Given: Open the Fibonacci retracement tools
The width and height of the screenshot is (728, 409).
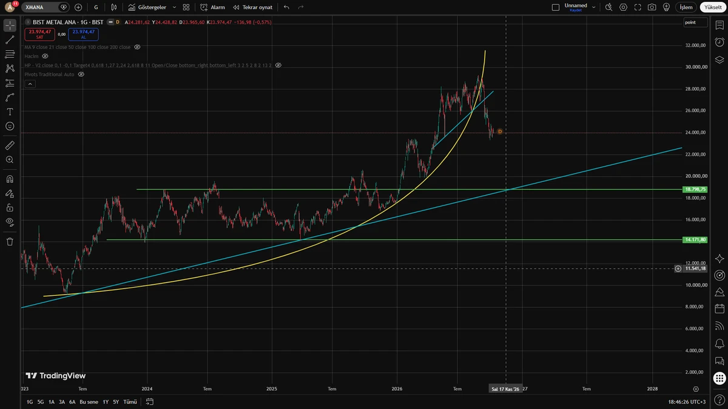Looking at the screenshot, I should [x=10, y=55].
